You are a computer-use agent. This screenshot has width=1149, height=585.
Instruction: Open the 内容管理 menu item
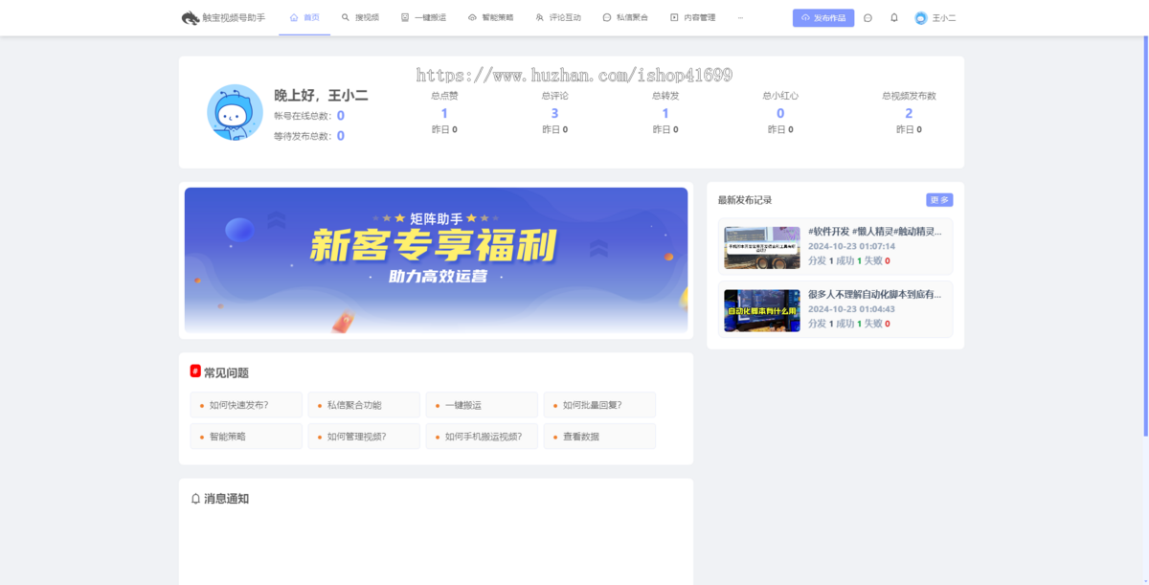(692, 17)
